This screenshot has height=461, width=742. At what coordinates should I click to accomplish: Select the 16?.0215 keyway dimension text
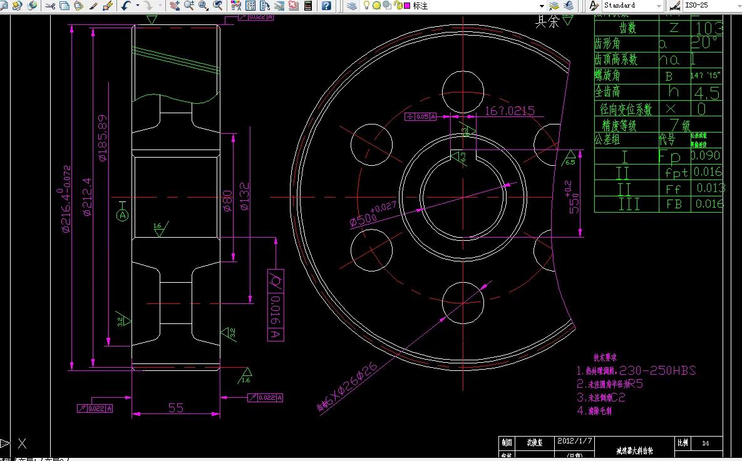click(510, 111)
